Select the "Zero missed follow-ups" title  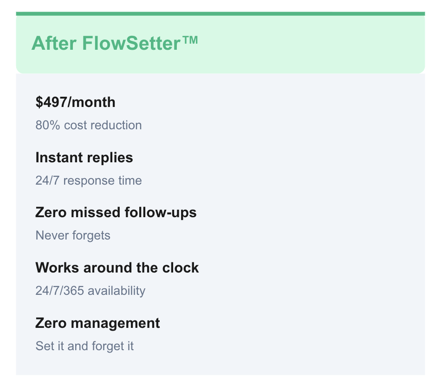tap(116, 213)
